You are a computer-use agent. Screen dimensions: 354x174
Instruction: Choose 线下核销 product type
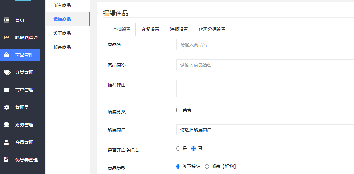(178, 167)
